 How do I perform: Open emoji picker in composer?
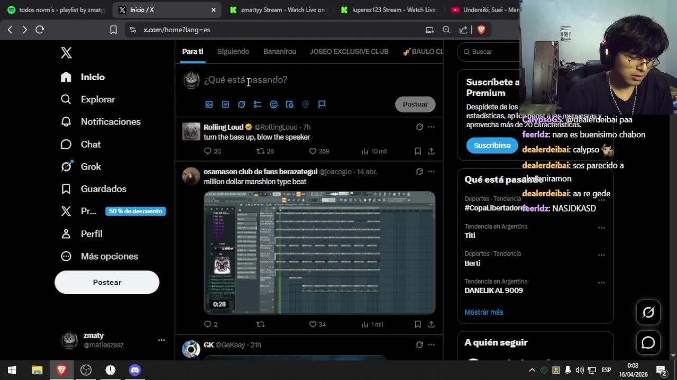[273, 104]
